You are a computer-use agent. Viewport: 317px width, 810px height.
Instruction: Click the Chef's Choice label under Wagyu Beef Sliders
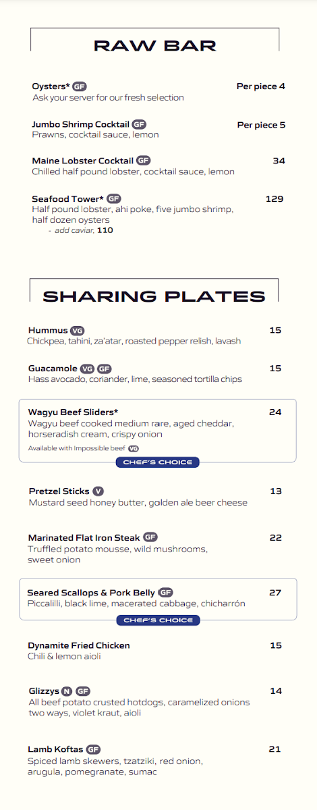(158, 462)
